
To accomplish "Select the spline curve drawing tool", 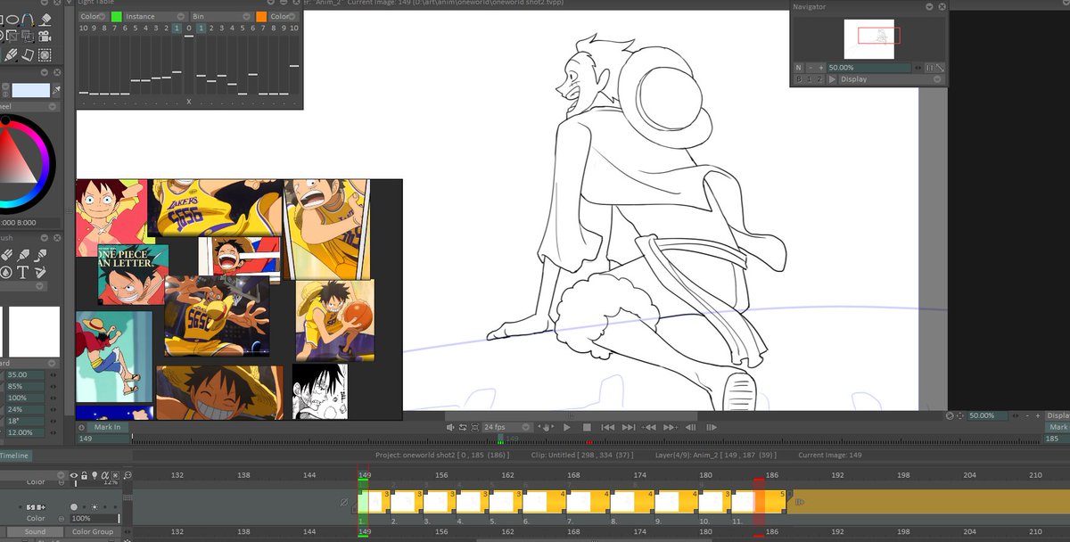I will pyautogui.click(x=28, y=21).
